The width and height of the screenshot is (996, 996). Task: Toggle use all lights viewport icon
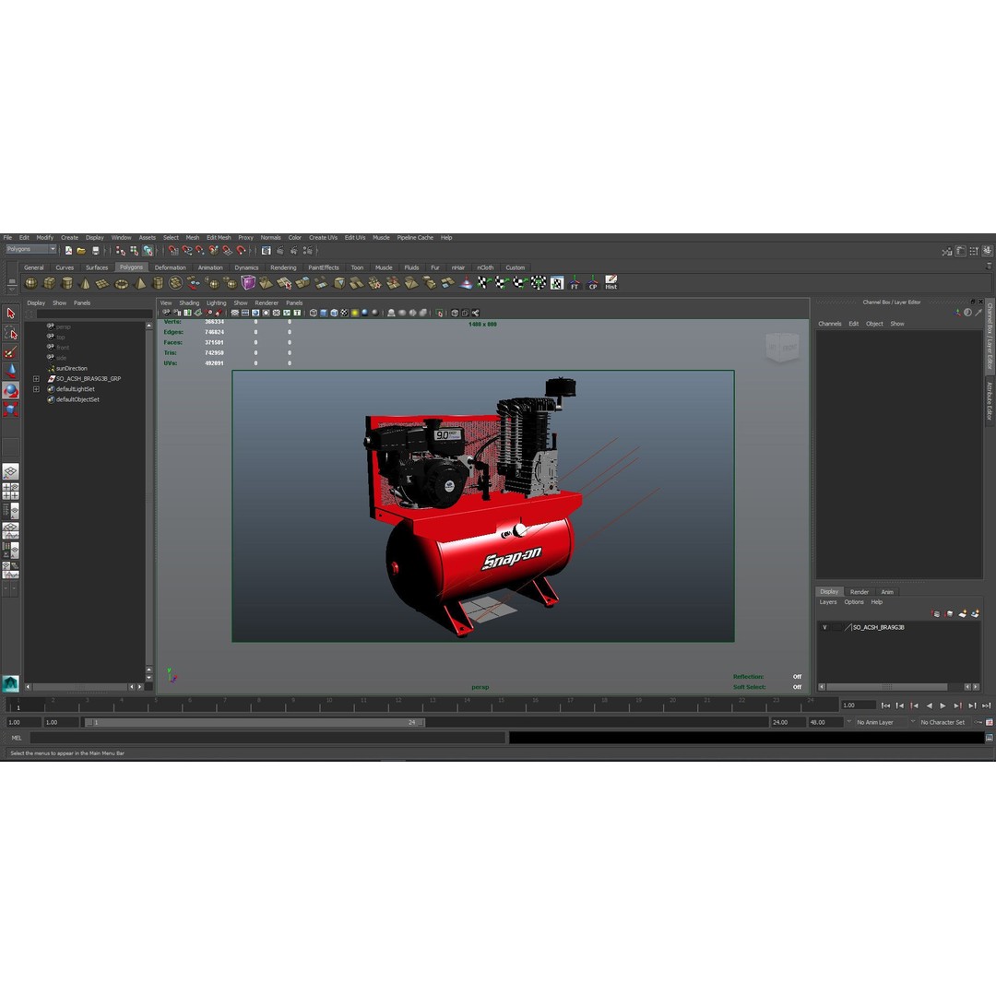pos(354,314)
